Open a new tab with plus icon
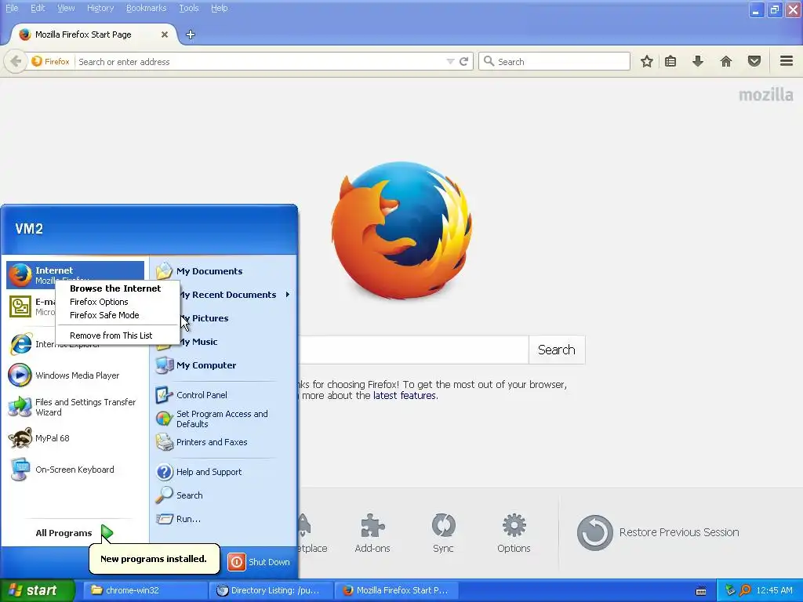This screenshot has height=602, width=803. coord(191,34)
